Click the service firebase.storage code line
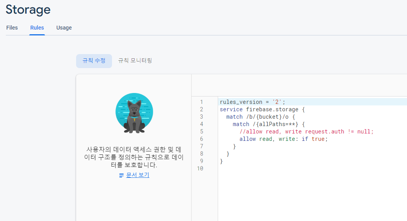The image size is (407, 221). click(x=262, y=109)
